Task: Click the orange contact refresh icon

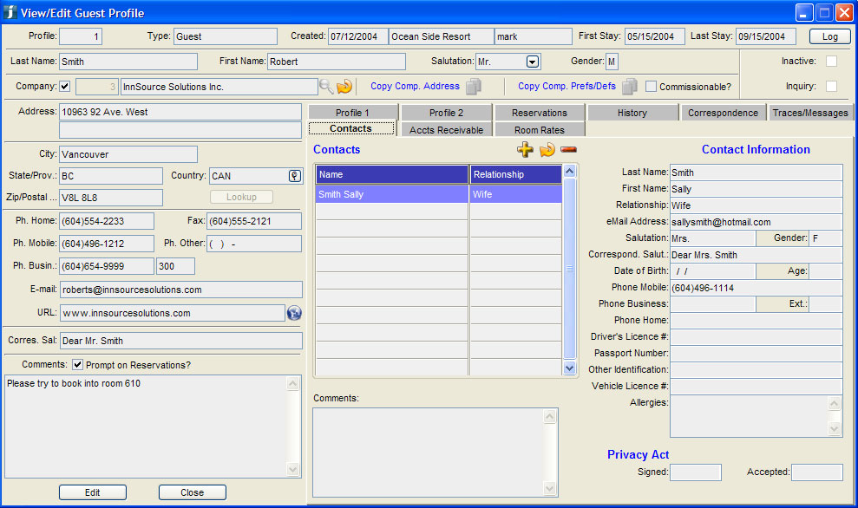Action: pos(547,149)
